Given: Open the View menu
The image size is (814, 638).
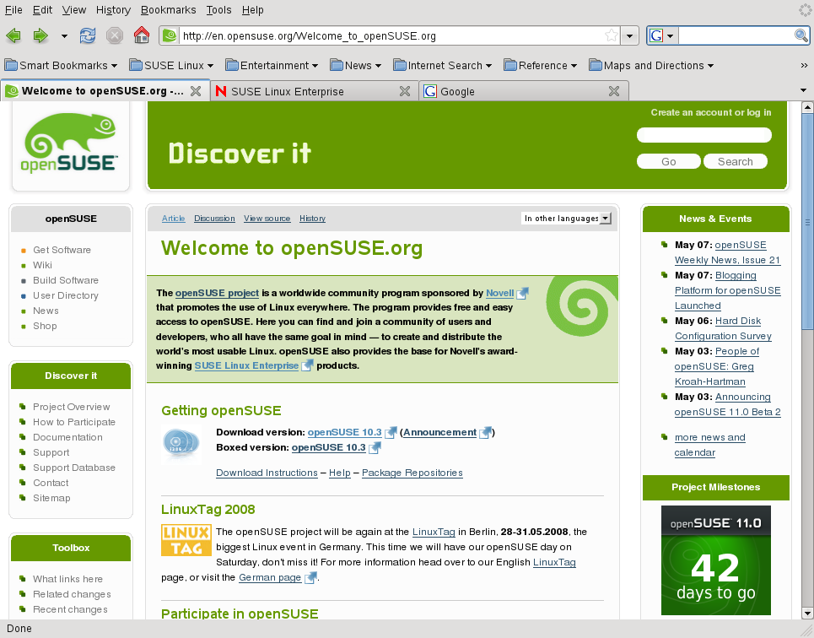Looking at the screenshot, I should (x=74, y=10).
